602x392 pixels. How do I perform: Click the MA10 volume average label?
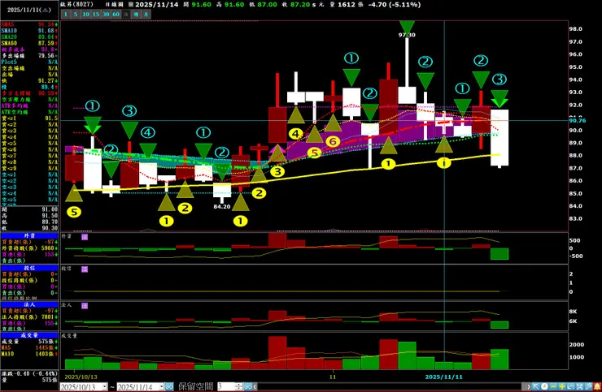pos(7,354)
